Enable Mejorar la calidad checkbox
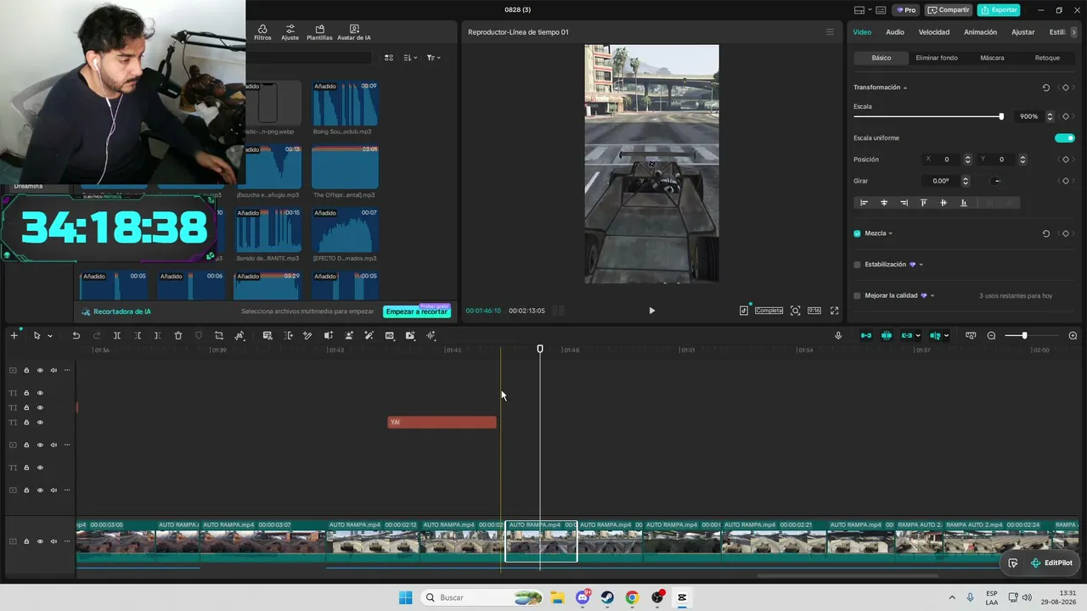 click(x=857, y=295)
